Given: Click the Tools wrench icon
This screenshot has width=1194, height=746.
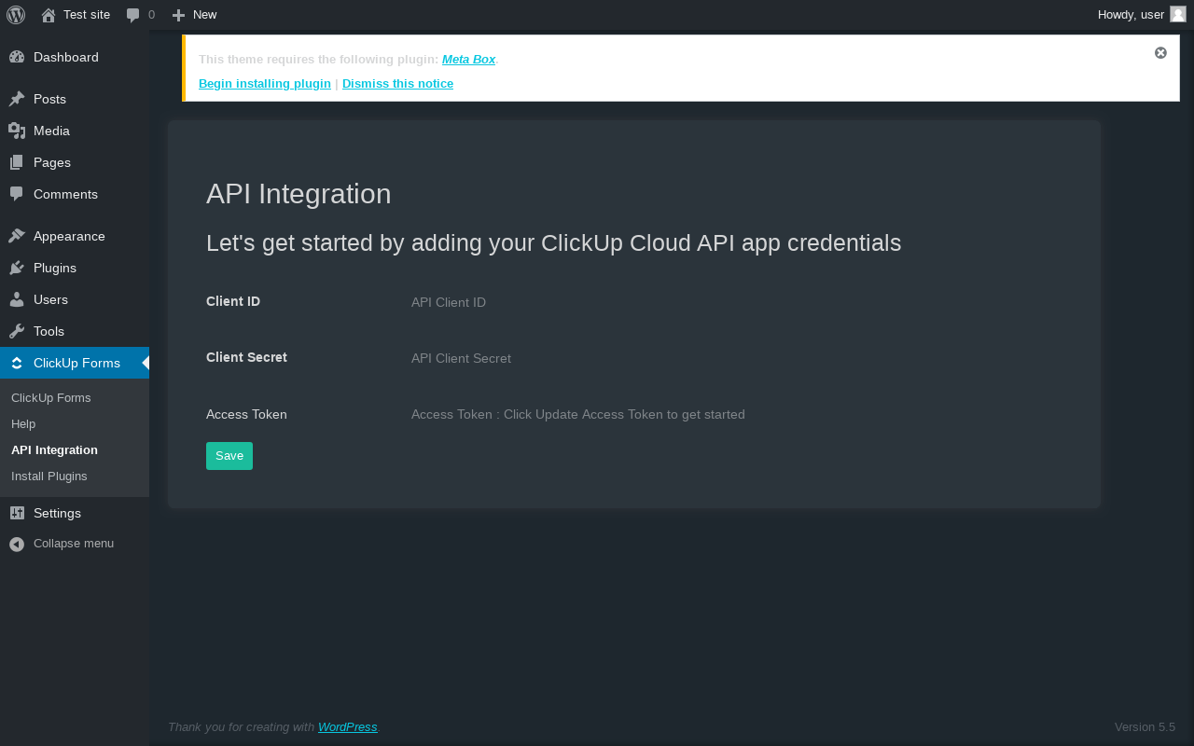Looking at the screenshot, I should (17, 331).
